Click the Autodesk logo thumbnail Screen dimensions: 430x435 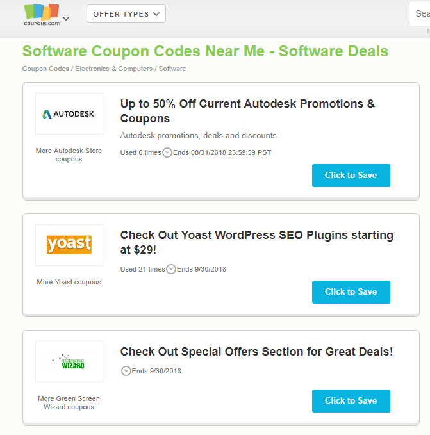(x=69, y=114)
